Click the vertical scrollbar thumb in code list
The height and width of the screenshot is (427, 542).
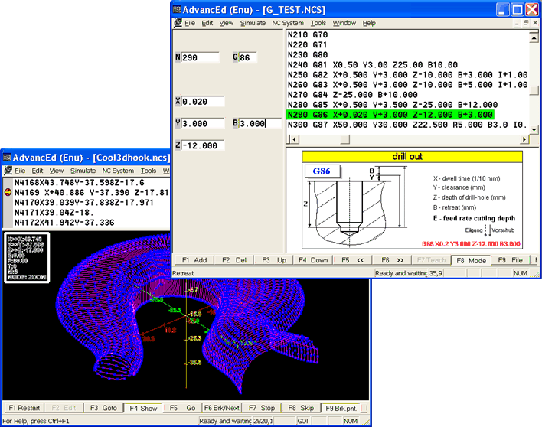[x=534, y=90]
